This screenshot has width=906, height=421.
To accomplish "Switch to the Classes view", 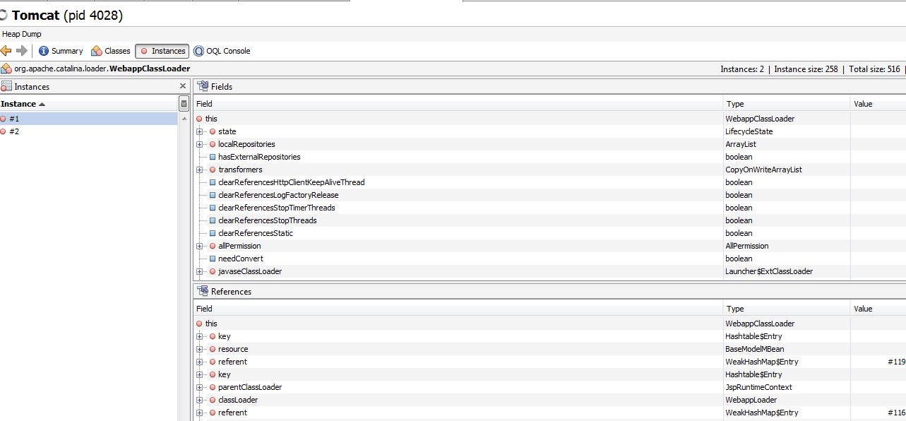I will tap(111, 51).
